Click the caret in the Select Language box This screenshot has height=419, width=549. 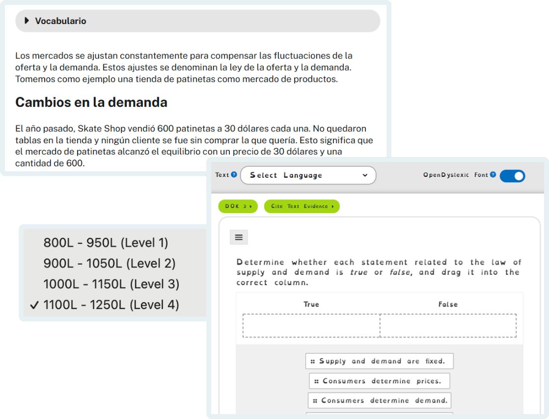tap(364, 175)
